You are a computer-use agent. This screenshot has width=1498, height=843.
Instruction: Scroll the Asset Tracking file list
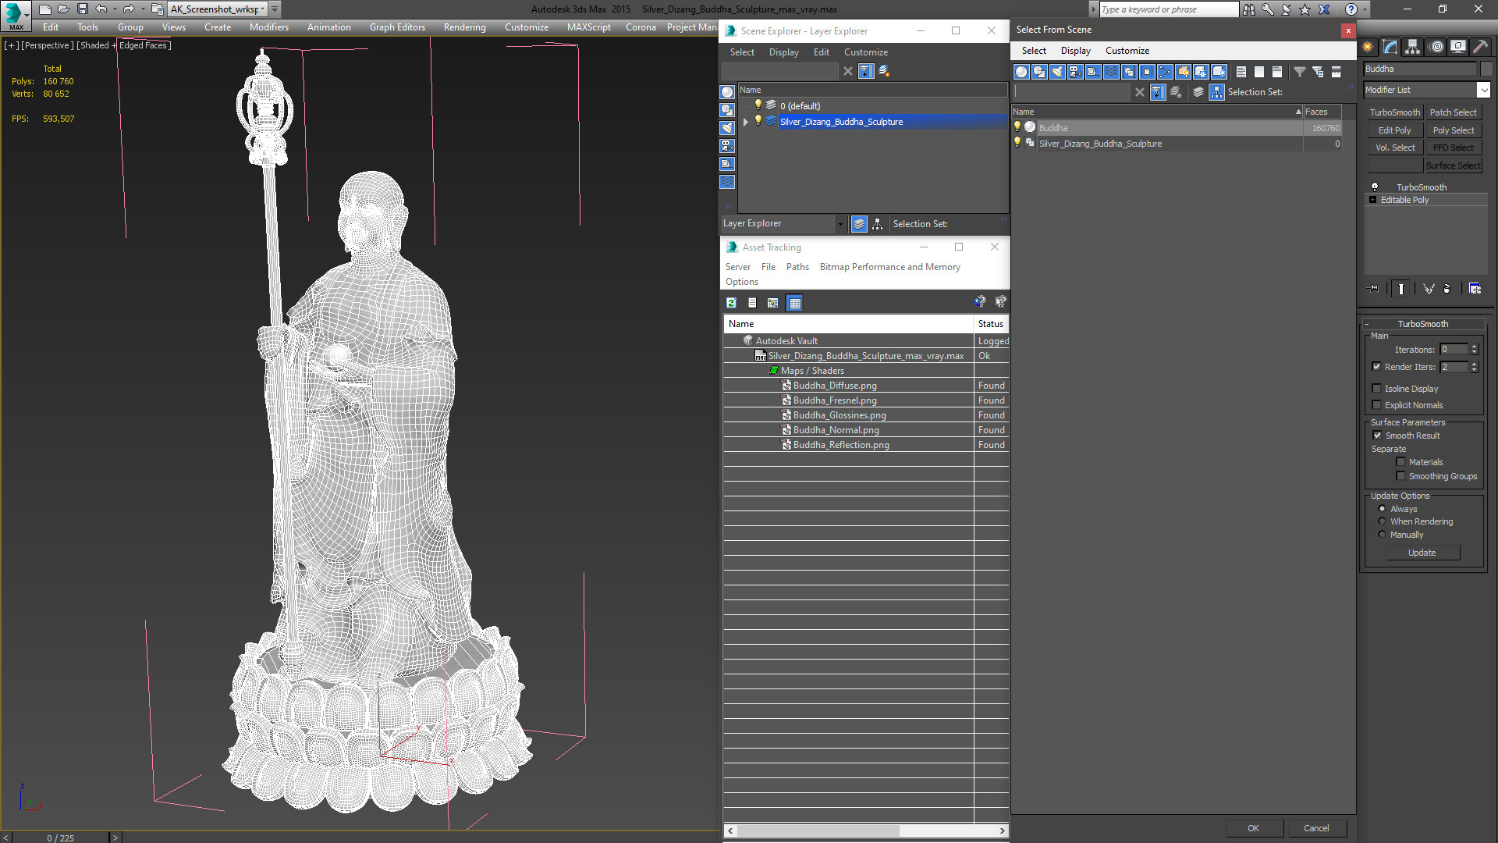pos(865,830)
